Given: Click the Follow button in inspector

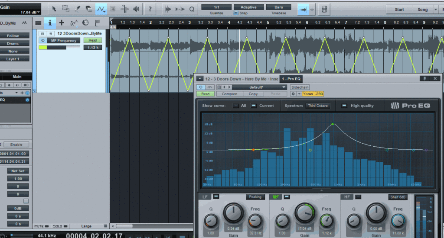Looking at the screenshot, I should [x=13, y=35].
